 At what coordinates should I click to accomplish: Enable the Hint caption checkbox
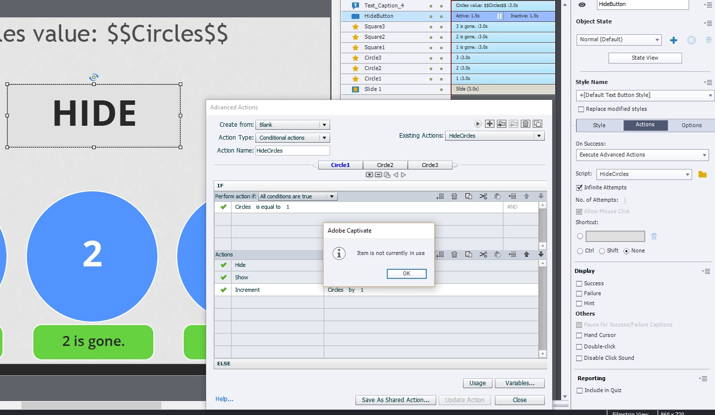pyautogui.click(x=579, y=304)
